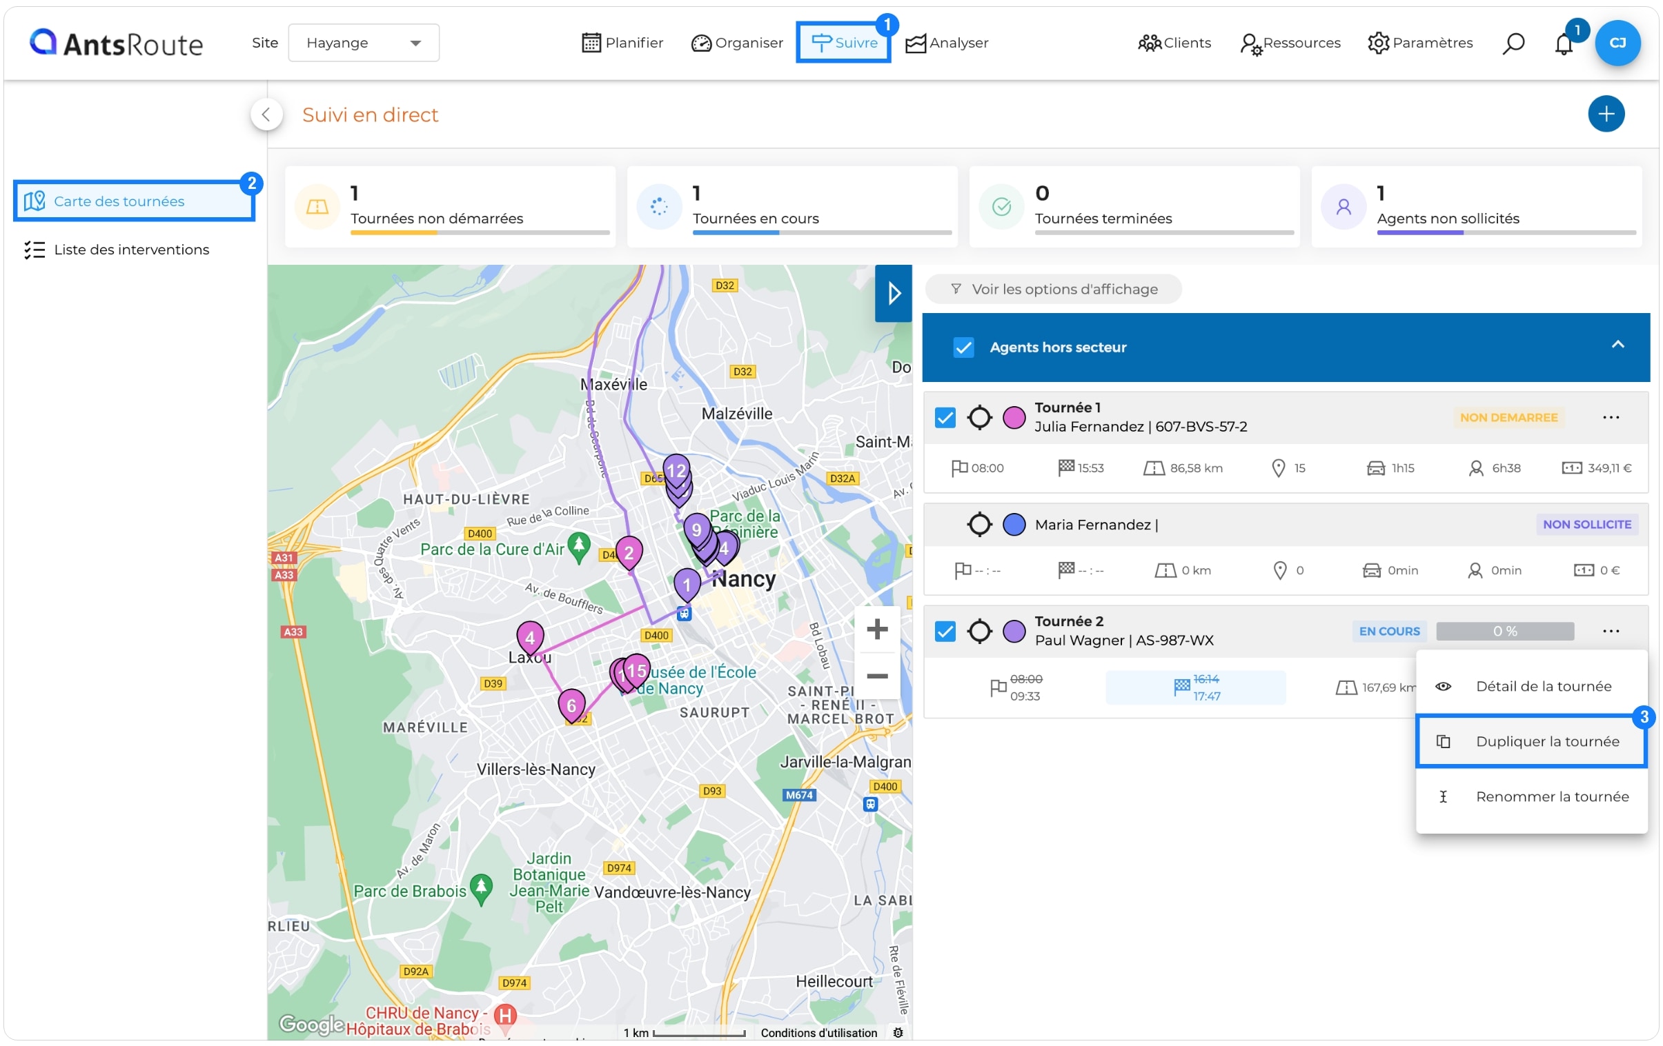
Task: Click the checkmark icon for tournées terminées
Action: point(1001,206)
